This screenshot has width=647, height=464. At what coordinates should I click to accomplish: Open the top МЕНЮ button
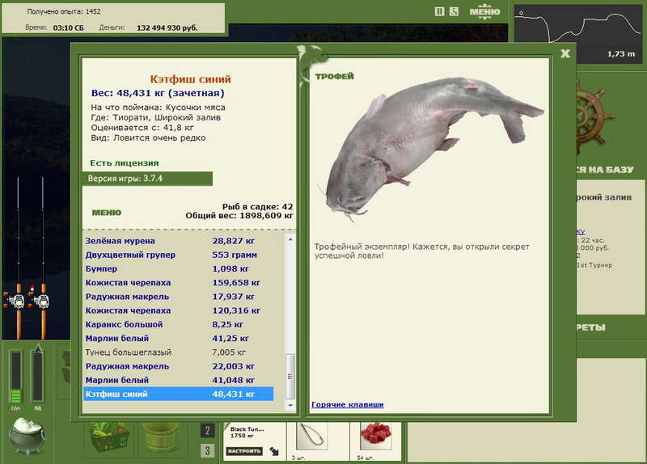click(x=484, y=11)
